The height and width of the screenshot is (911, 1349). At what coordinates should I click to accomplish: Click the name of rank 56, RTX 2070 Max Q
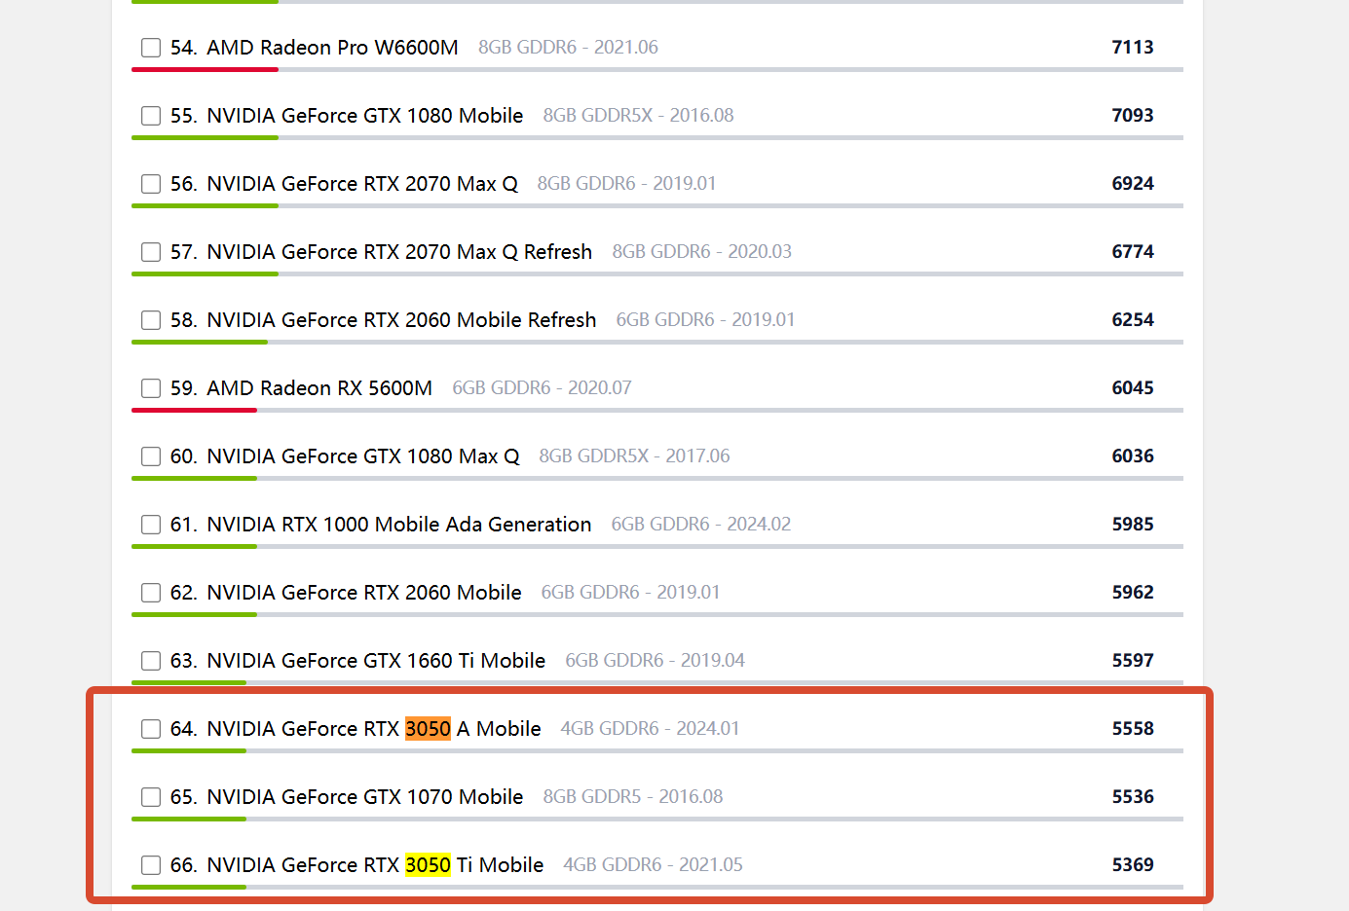pos(362,184)
